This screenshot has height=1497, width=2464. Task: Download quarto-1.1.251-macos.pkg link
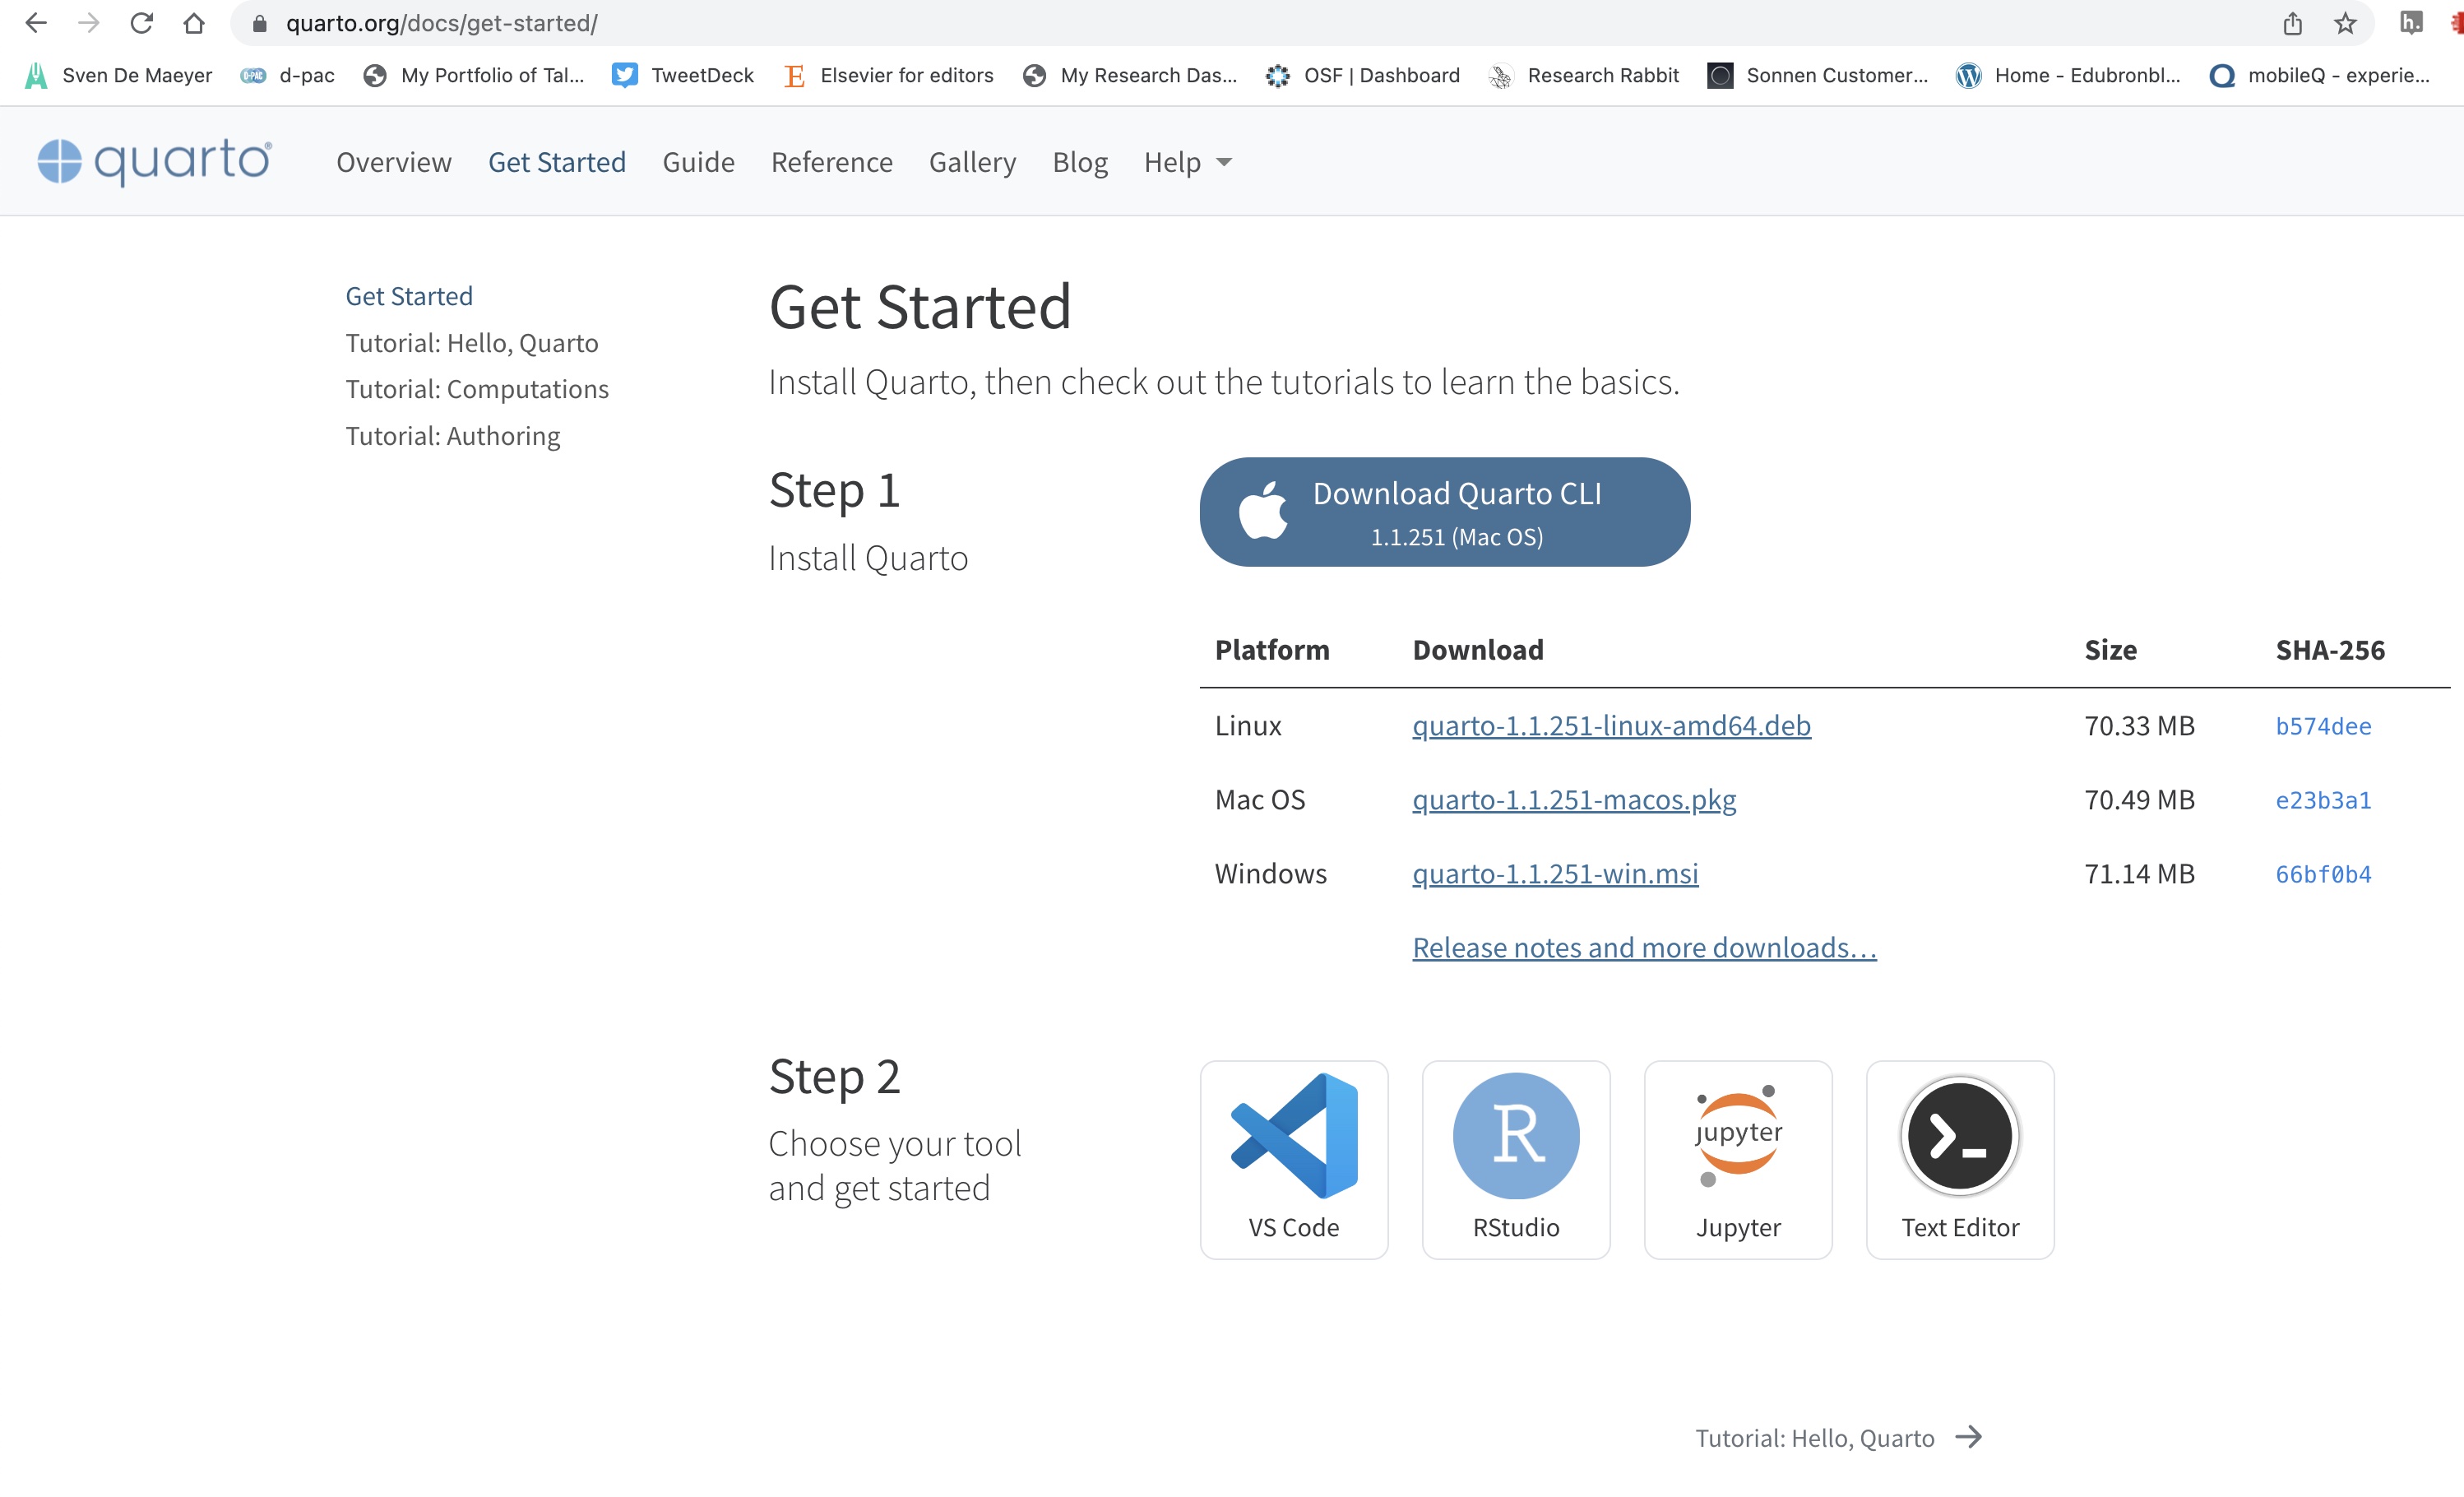(x=1574, y=799)
